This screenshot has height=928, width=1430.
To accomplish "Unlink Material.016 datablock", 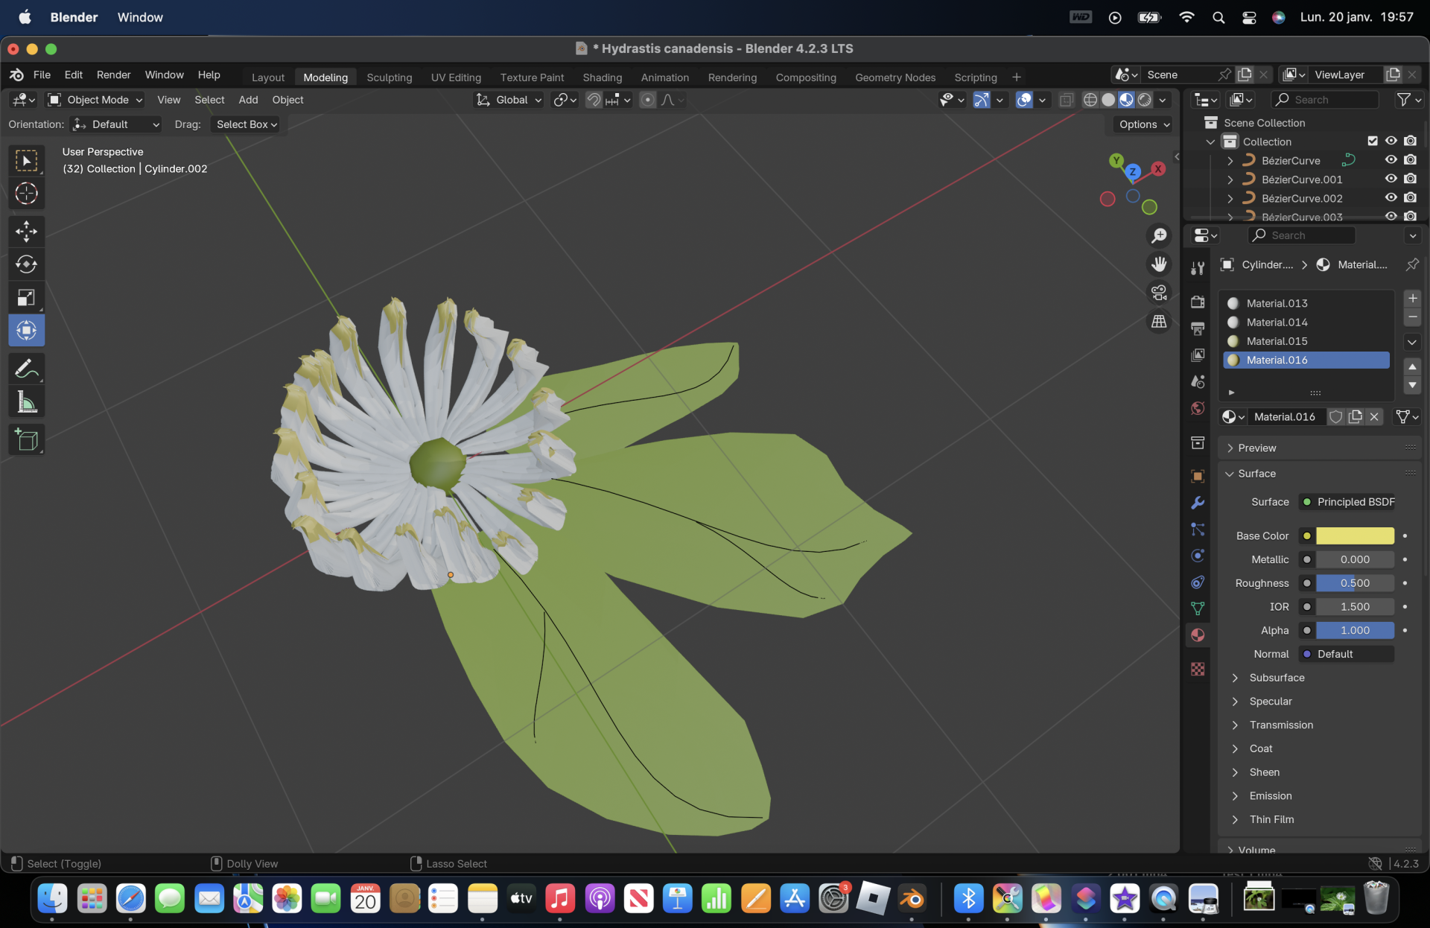I will [x=1374, y=417].
